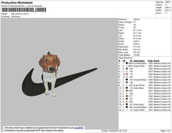Click code 1130 in the stop sequence
The width and height of the screenshot is (172, 133).
tap(150, 99)
